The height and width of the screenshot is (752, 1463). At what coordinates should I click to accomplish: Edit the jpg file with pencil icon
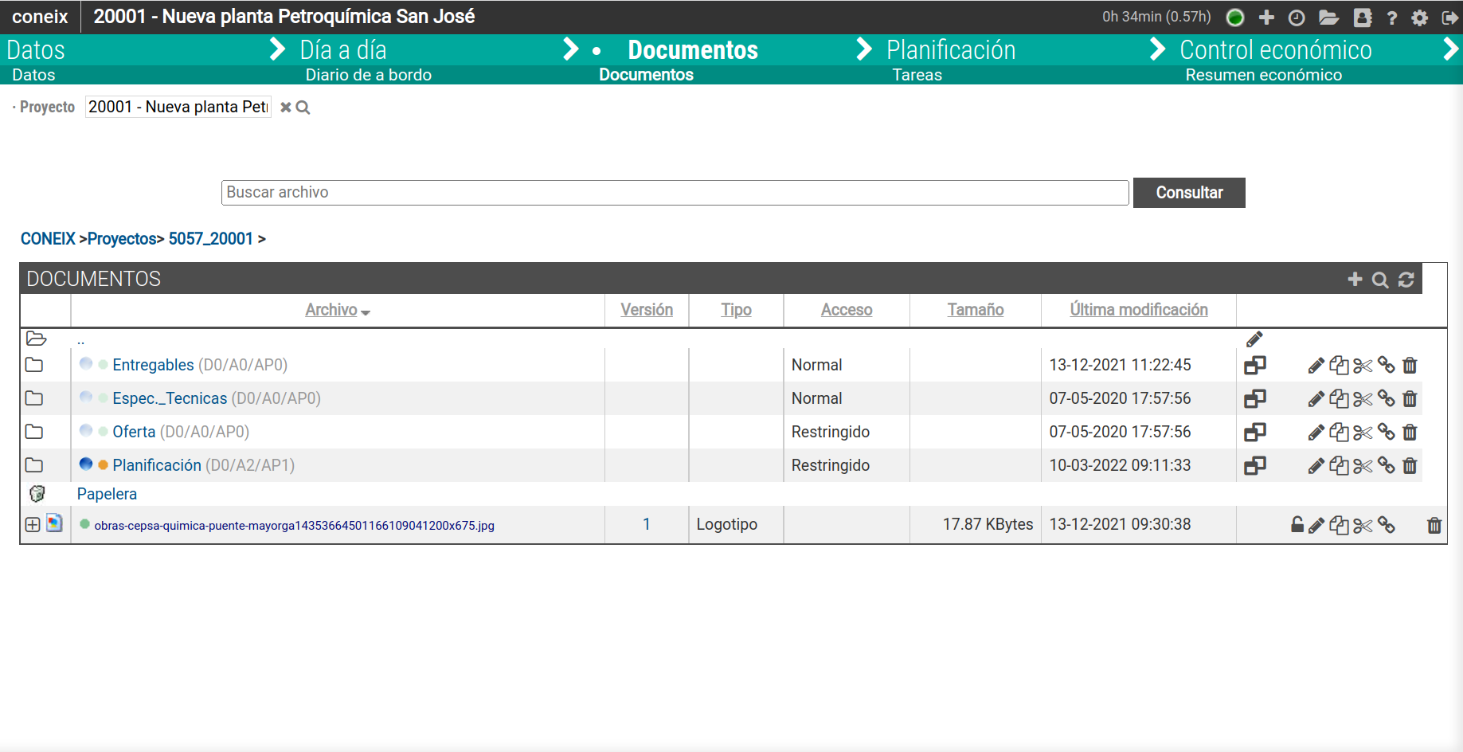coord(1316,525)
